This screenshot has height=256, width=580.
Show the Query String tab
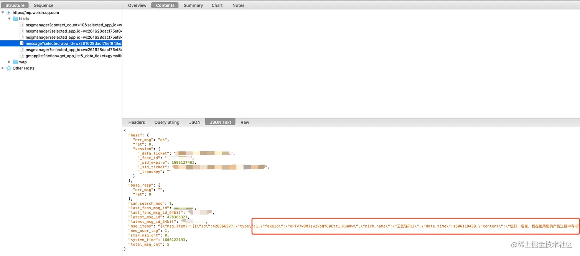pyautogui.click(x=167, y=122)
